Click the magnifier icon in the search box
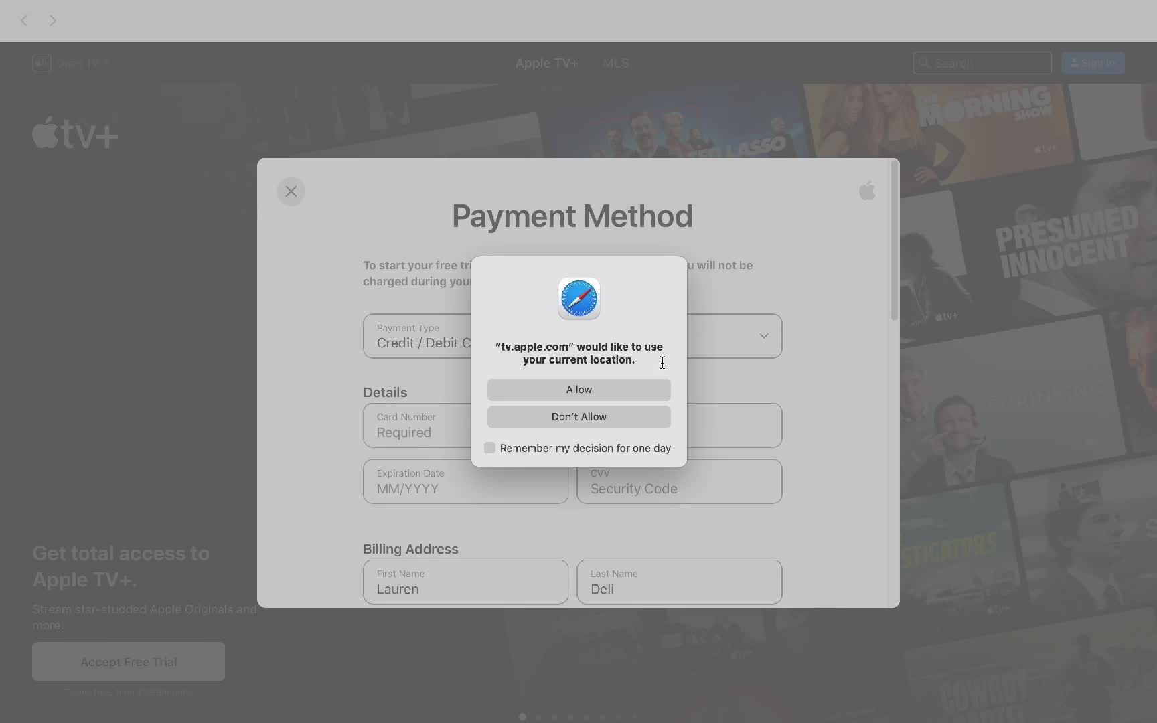Image resolution: width=1157 pixels, height=723 pixels. click(x=925, y=63)
